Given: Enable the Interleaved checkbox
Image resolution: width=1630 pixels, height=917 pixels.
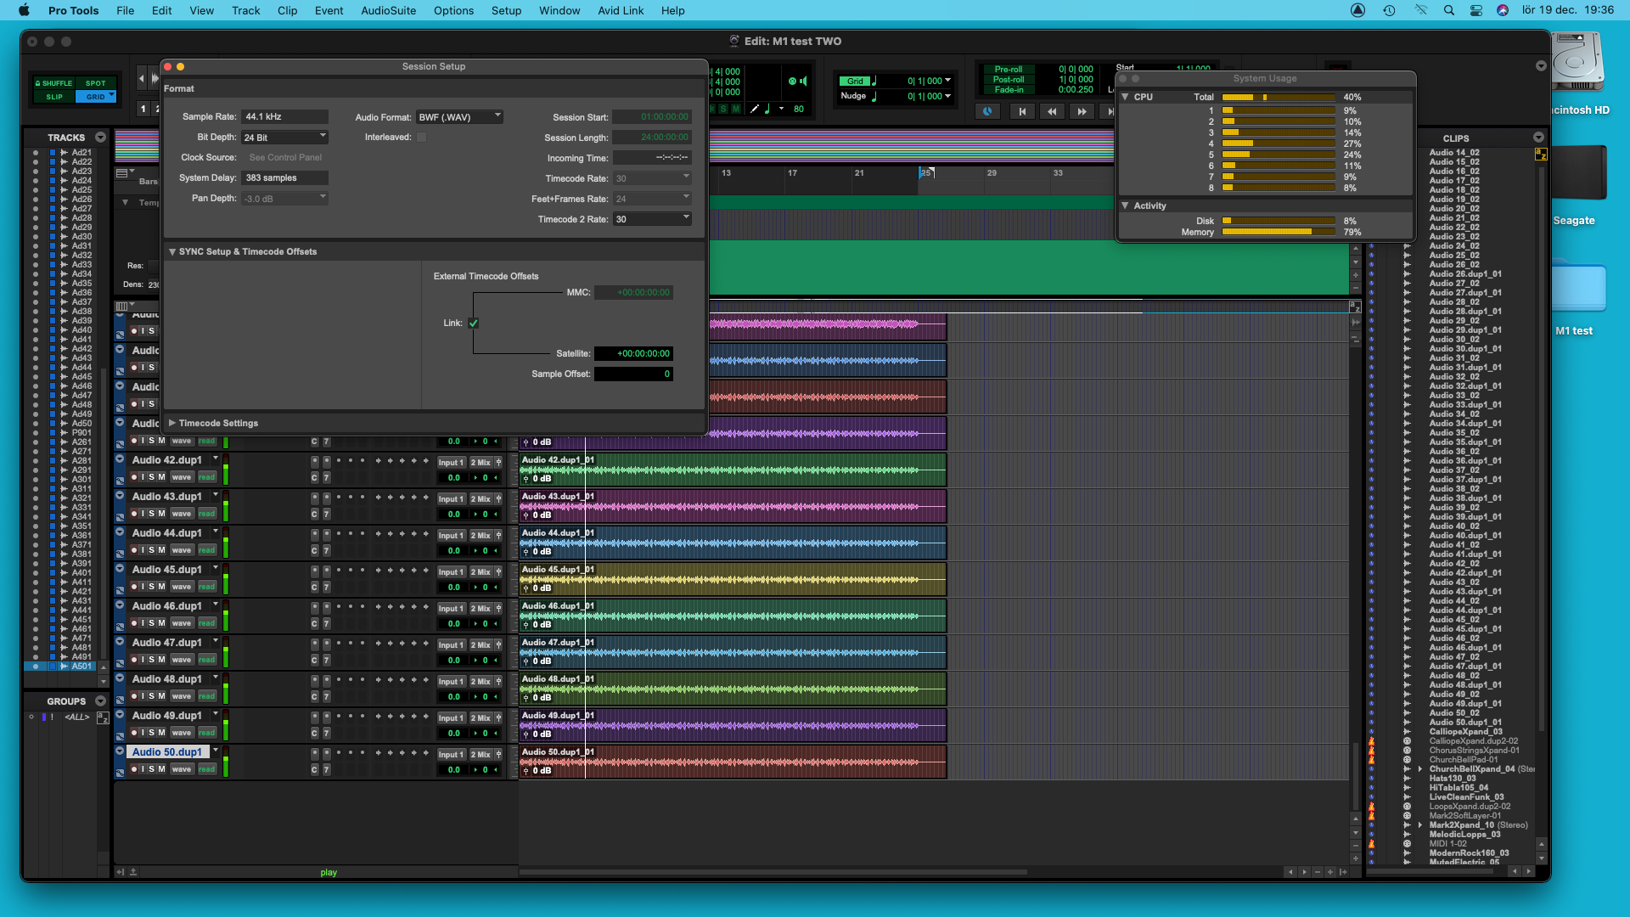Looking at the screenshot, I should tap(421, 138).
